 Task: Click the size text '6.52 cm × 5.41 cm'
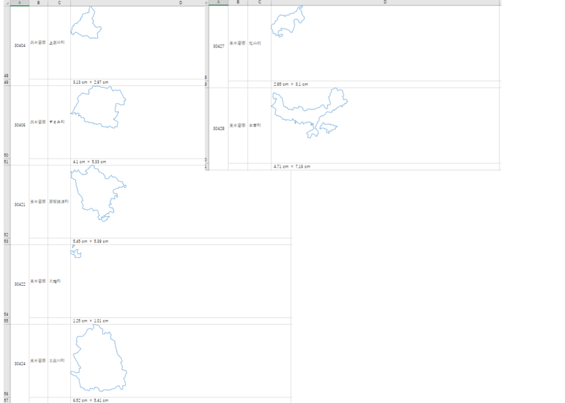click(90, 400)
